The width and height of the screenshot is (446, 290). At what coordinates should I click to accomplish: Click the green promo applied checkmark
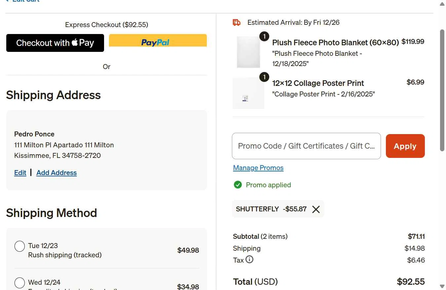(238, 185)
